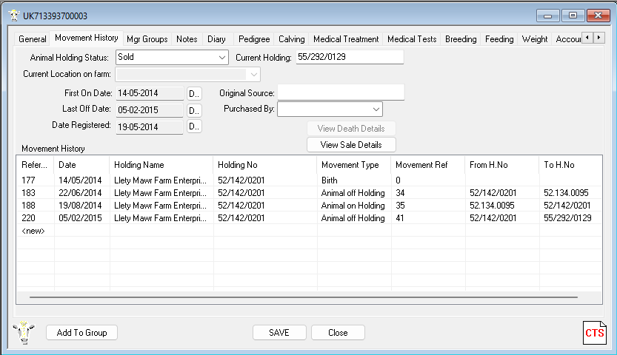Screen dimensions: 617x355
Task: Click the Holding No column header
Action: pos(265,165)
